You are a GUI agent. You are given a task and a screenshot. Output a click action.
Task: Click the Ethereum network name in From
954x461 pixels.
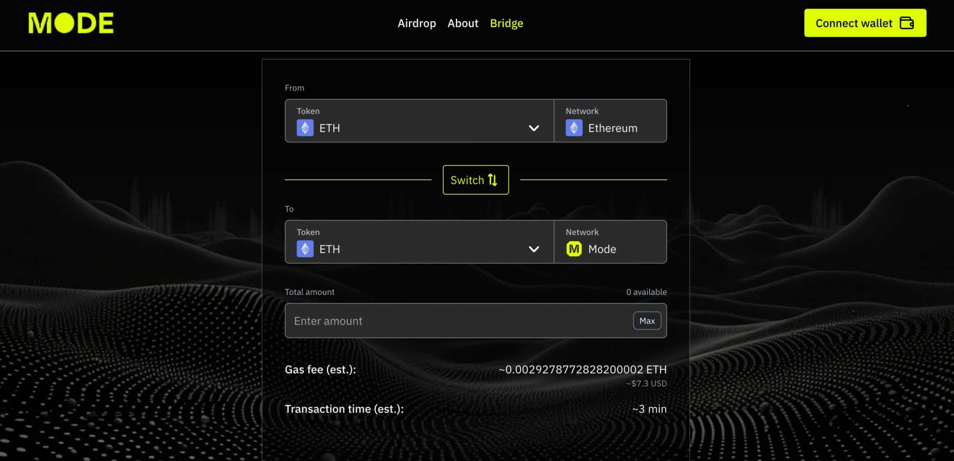coord(612,128)
